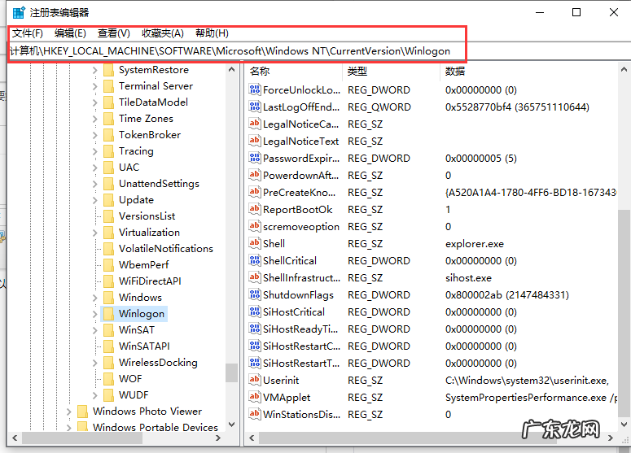Sort values by the 名称 column header
The image size is (631, 453).
point(260,72)
